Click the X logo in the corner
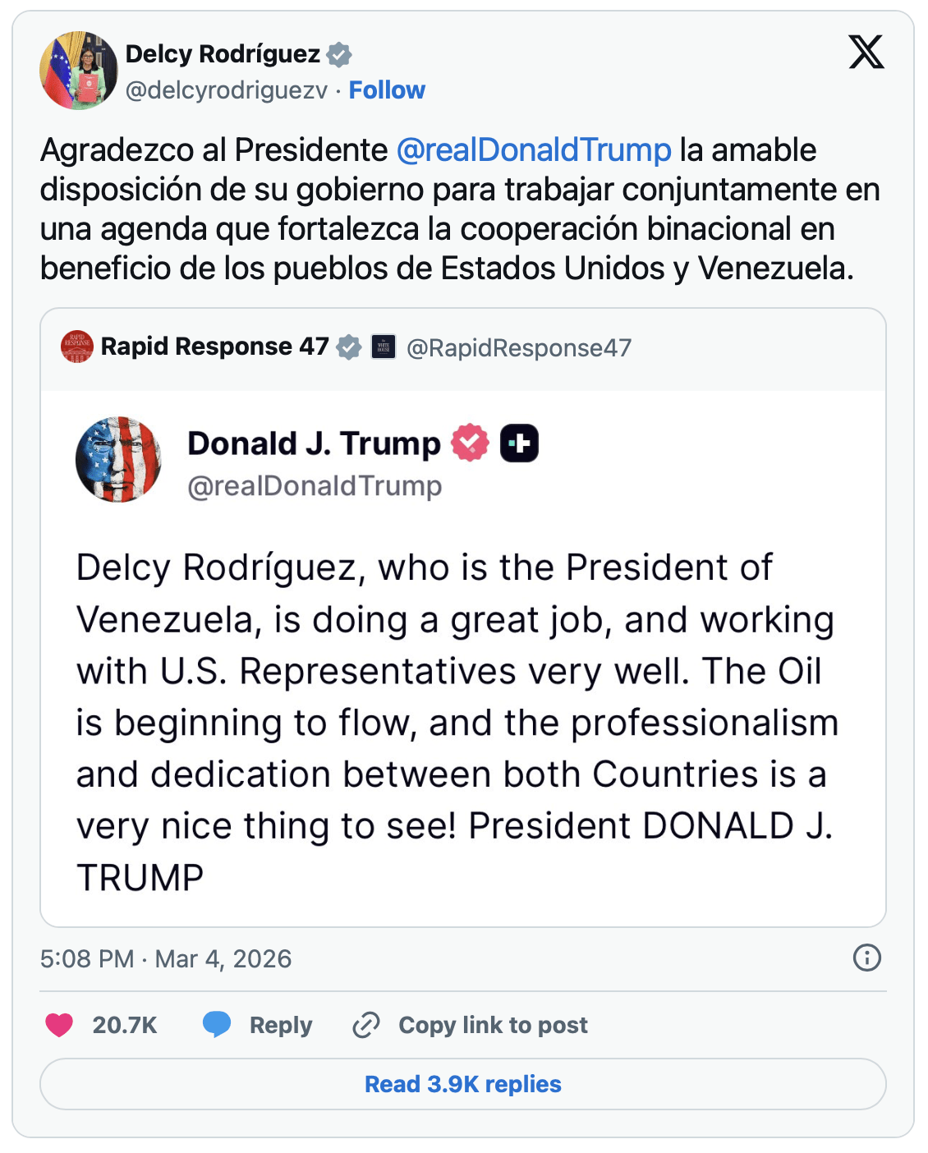 (866, 53)
